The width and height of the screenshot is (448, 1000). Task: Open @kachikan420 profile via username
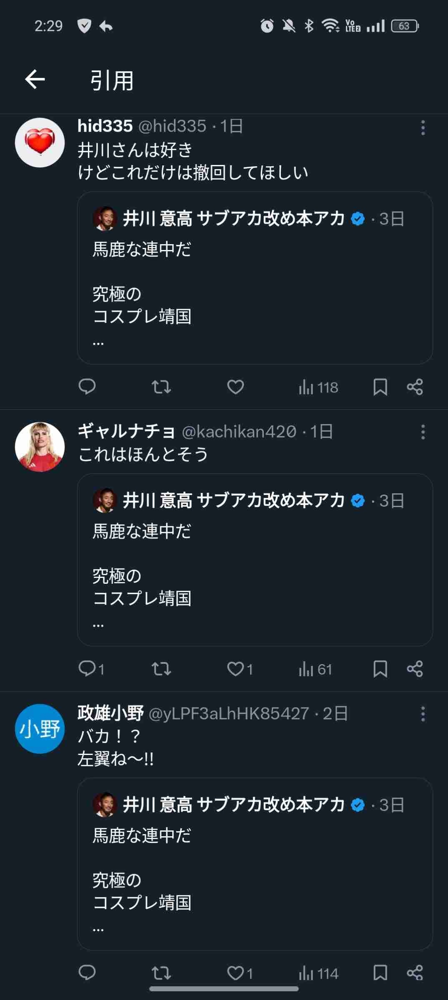click(239, 432)
